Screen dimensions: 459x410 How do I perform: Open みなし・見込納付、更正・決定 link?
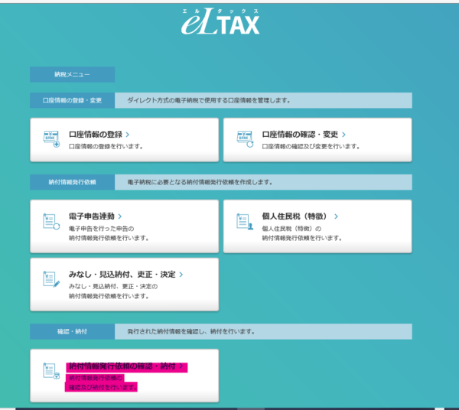(x=122, y=274)
